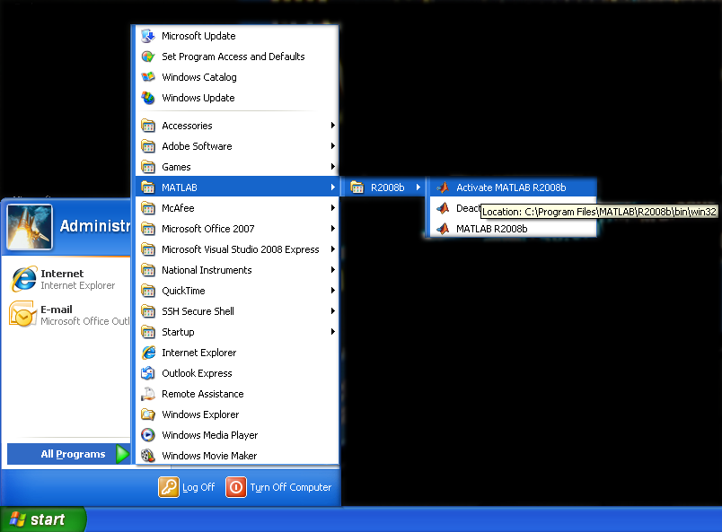Click the Windows Movie Maker icon
Screen dimensions: 722x532
click(148, 456)
